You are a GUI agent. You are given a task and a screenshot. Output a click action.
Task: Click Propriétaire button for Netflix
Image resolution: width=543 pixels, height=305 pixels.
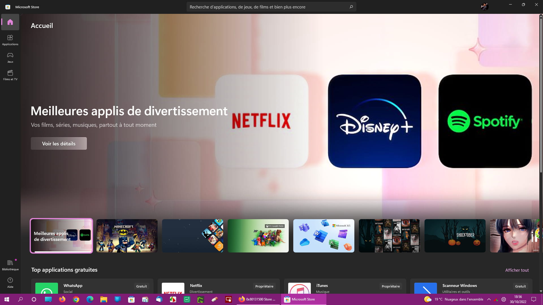pos(264,286)
